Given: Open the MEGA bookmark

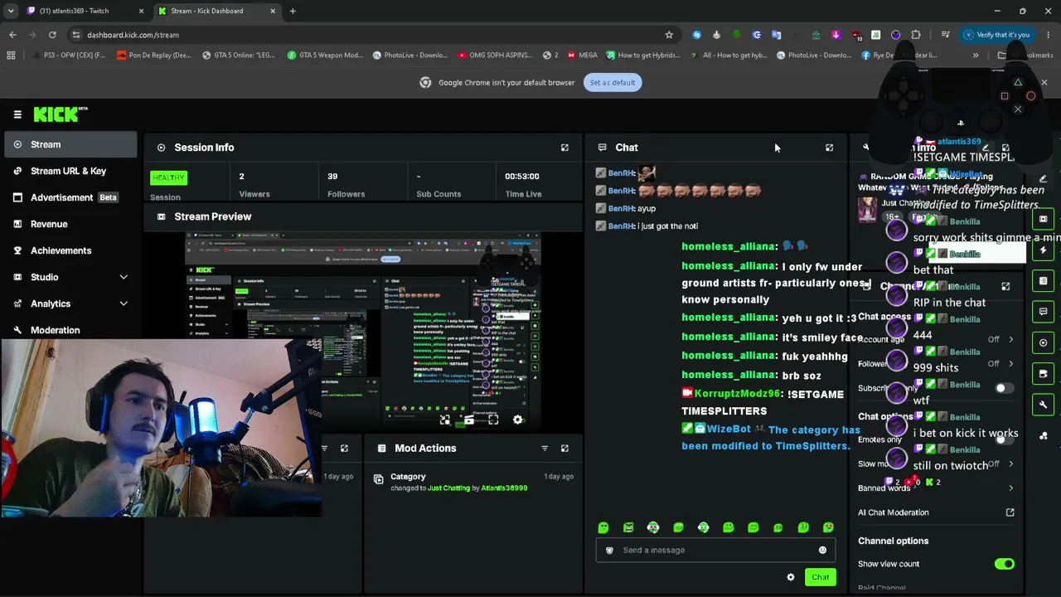Looking at the screenshot, I should pyautogui.click(x=582, y=56).
